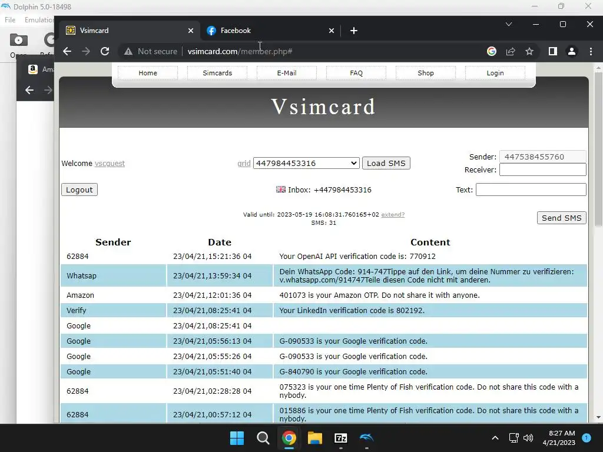
Task: Click the Amazon sender cell
Action: (x=113, y=295)
